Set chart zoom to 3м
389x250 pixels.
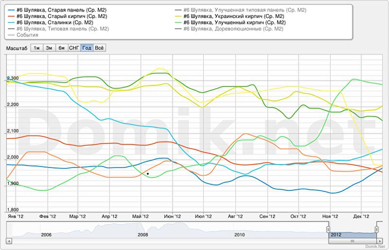pos(49,48)
